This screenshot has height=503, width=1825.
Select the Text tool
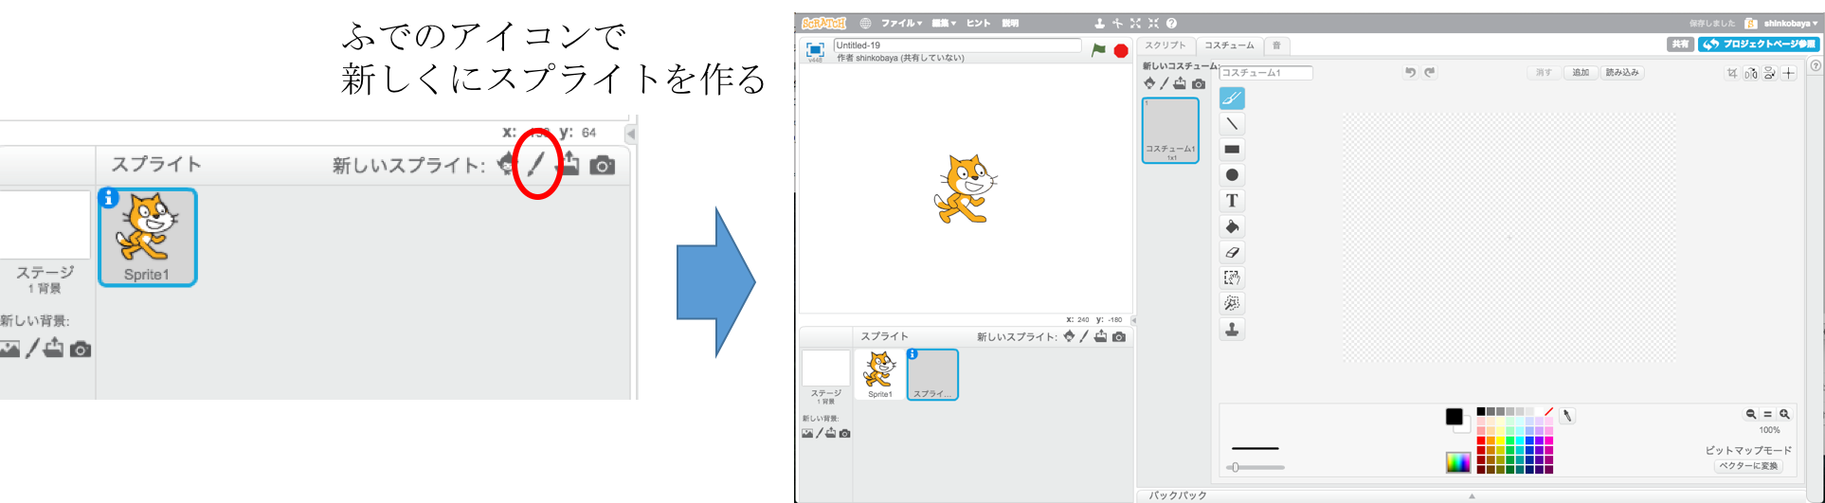(1232, 201)
